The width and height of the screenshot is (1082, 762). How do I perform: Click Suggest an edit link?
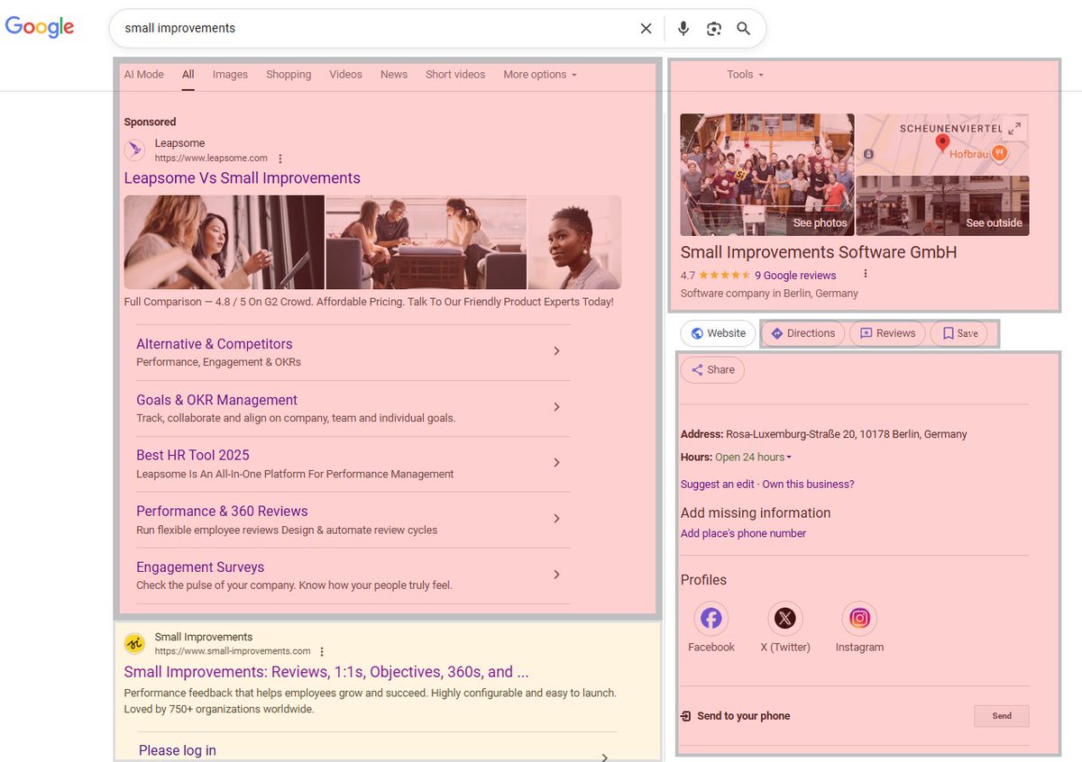718,485
